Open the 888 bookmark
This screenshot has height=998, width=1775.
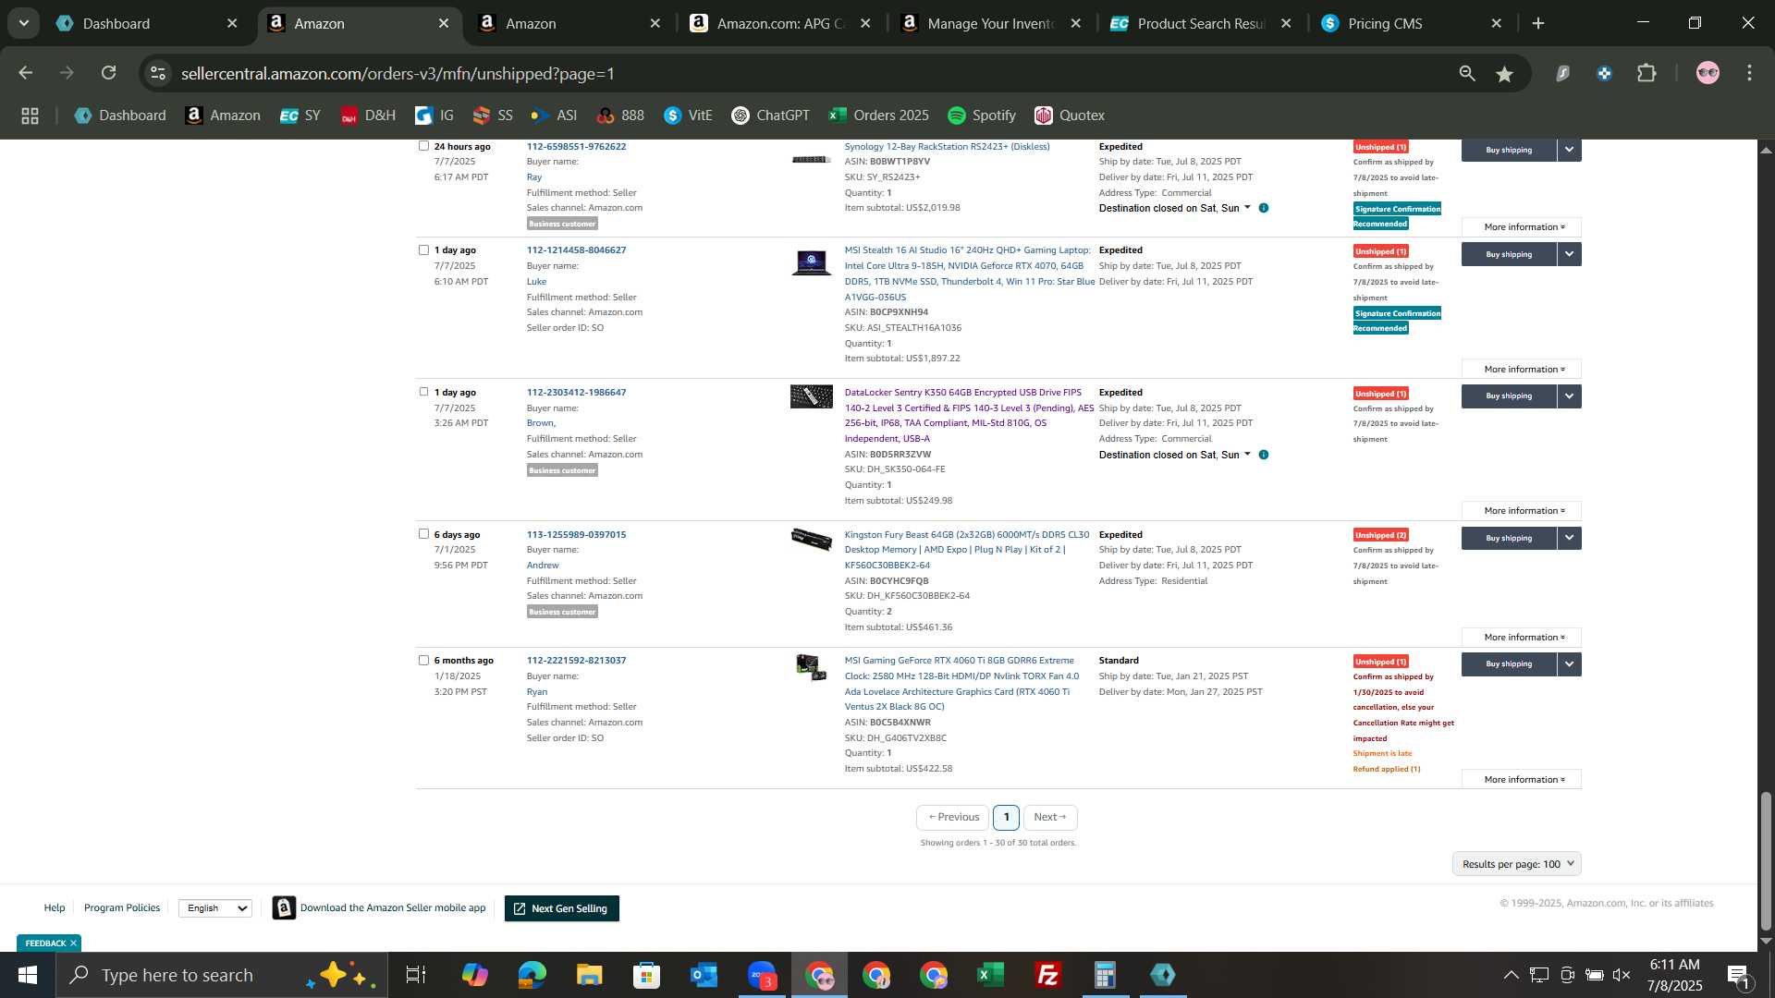[x=620, y=116]
